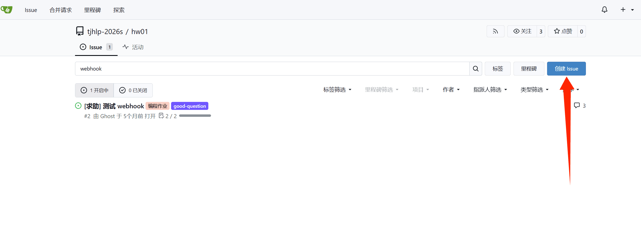641x232 pixels.
Task: View the watchers count 3
Action: tap(541, 31)
